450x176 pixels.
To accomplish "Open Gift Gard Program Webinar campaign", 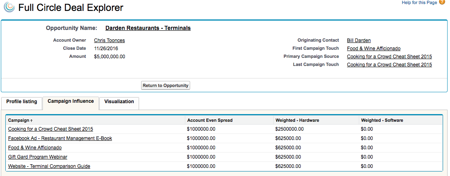I will pyautogui.click(x=38, y=157).
